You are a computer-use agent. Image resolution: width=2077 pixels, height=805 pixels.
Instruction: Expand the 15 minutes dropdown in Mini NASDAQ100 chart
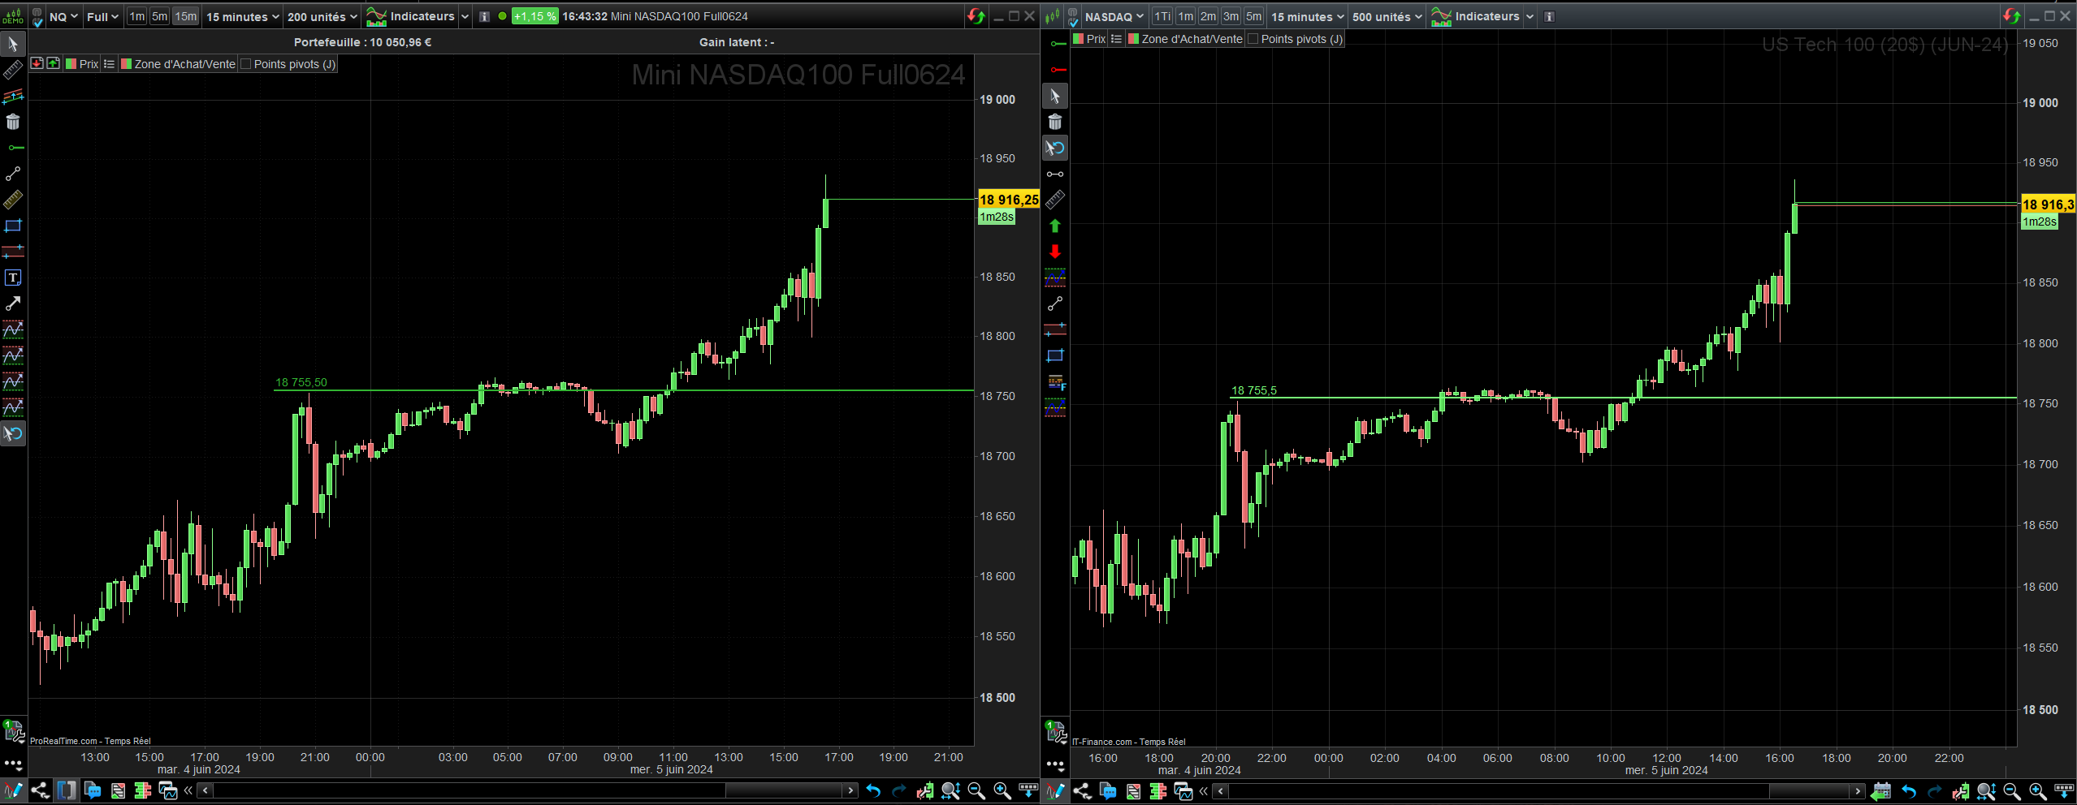tap(242, 16)
